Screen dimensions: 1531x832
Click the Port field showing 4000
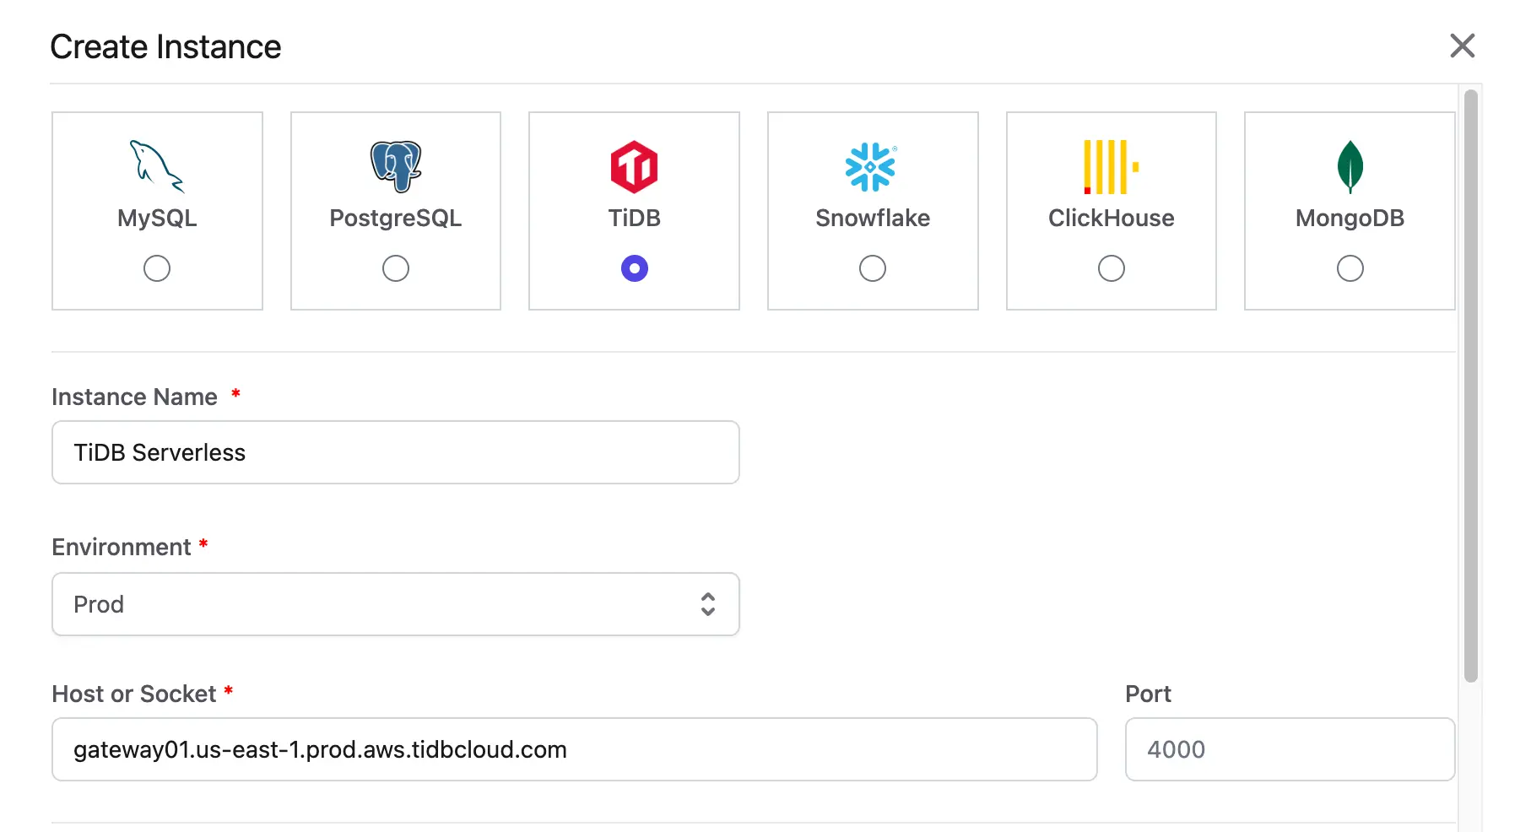pos(1289,749)
